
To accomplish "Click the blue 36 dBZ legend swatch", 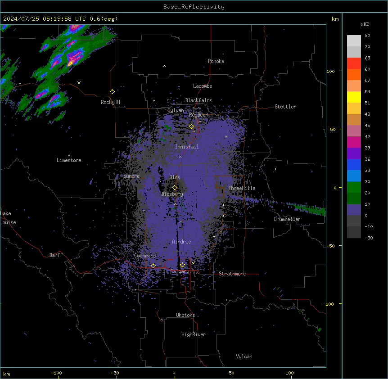I will (x=354, y=164).
